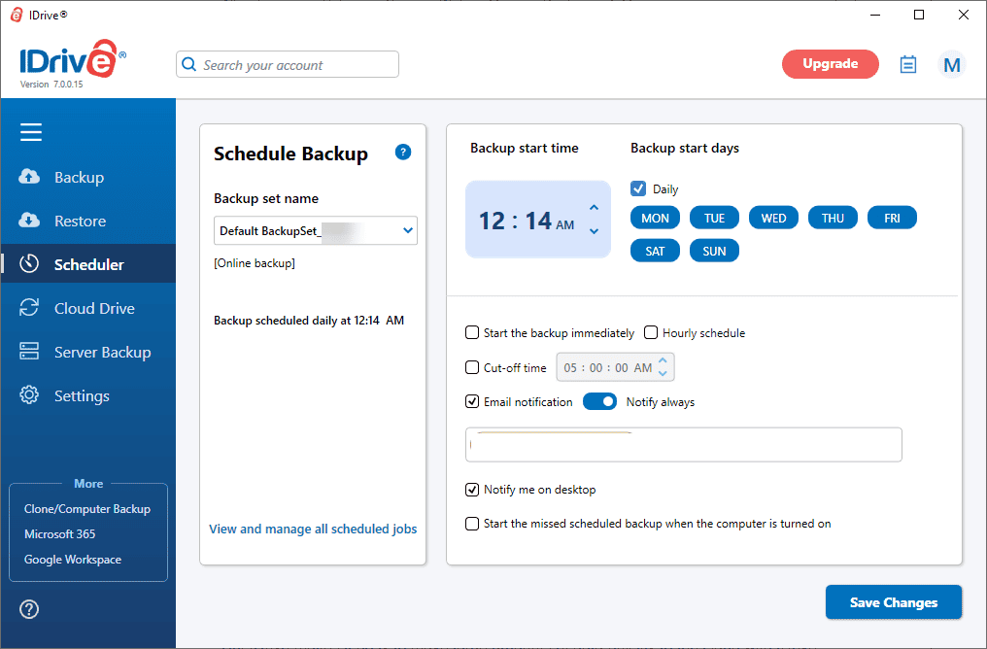Click the "Backup scheduled daily at 12:14 AM" text
The image size is (987, 649).
click(309, 321)
